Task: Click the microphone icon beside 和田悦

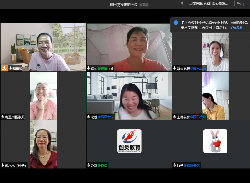Action: [10, 68]
